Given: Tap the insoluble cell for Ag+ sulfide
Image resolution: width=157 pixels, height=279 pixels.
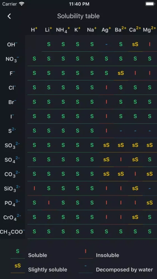Looking at the screenshot, I should point(106,131).
